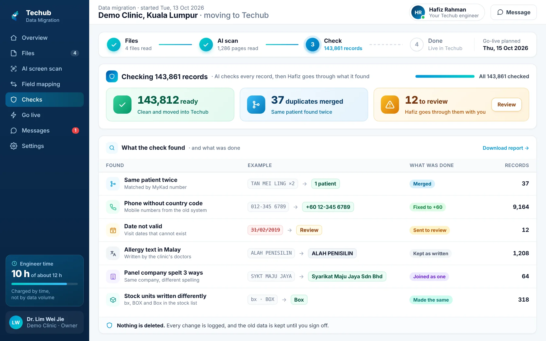
Task: Click the merge icon on duplicates merged card
Action: coord(256,105)
